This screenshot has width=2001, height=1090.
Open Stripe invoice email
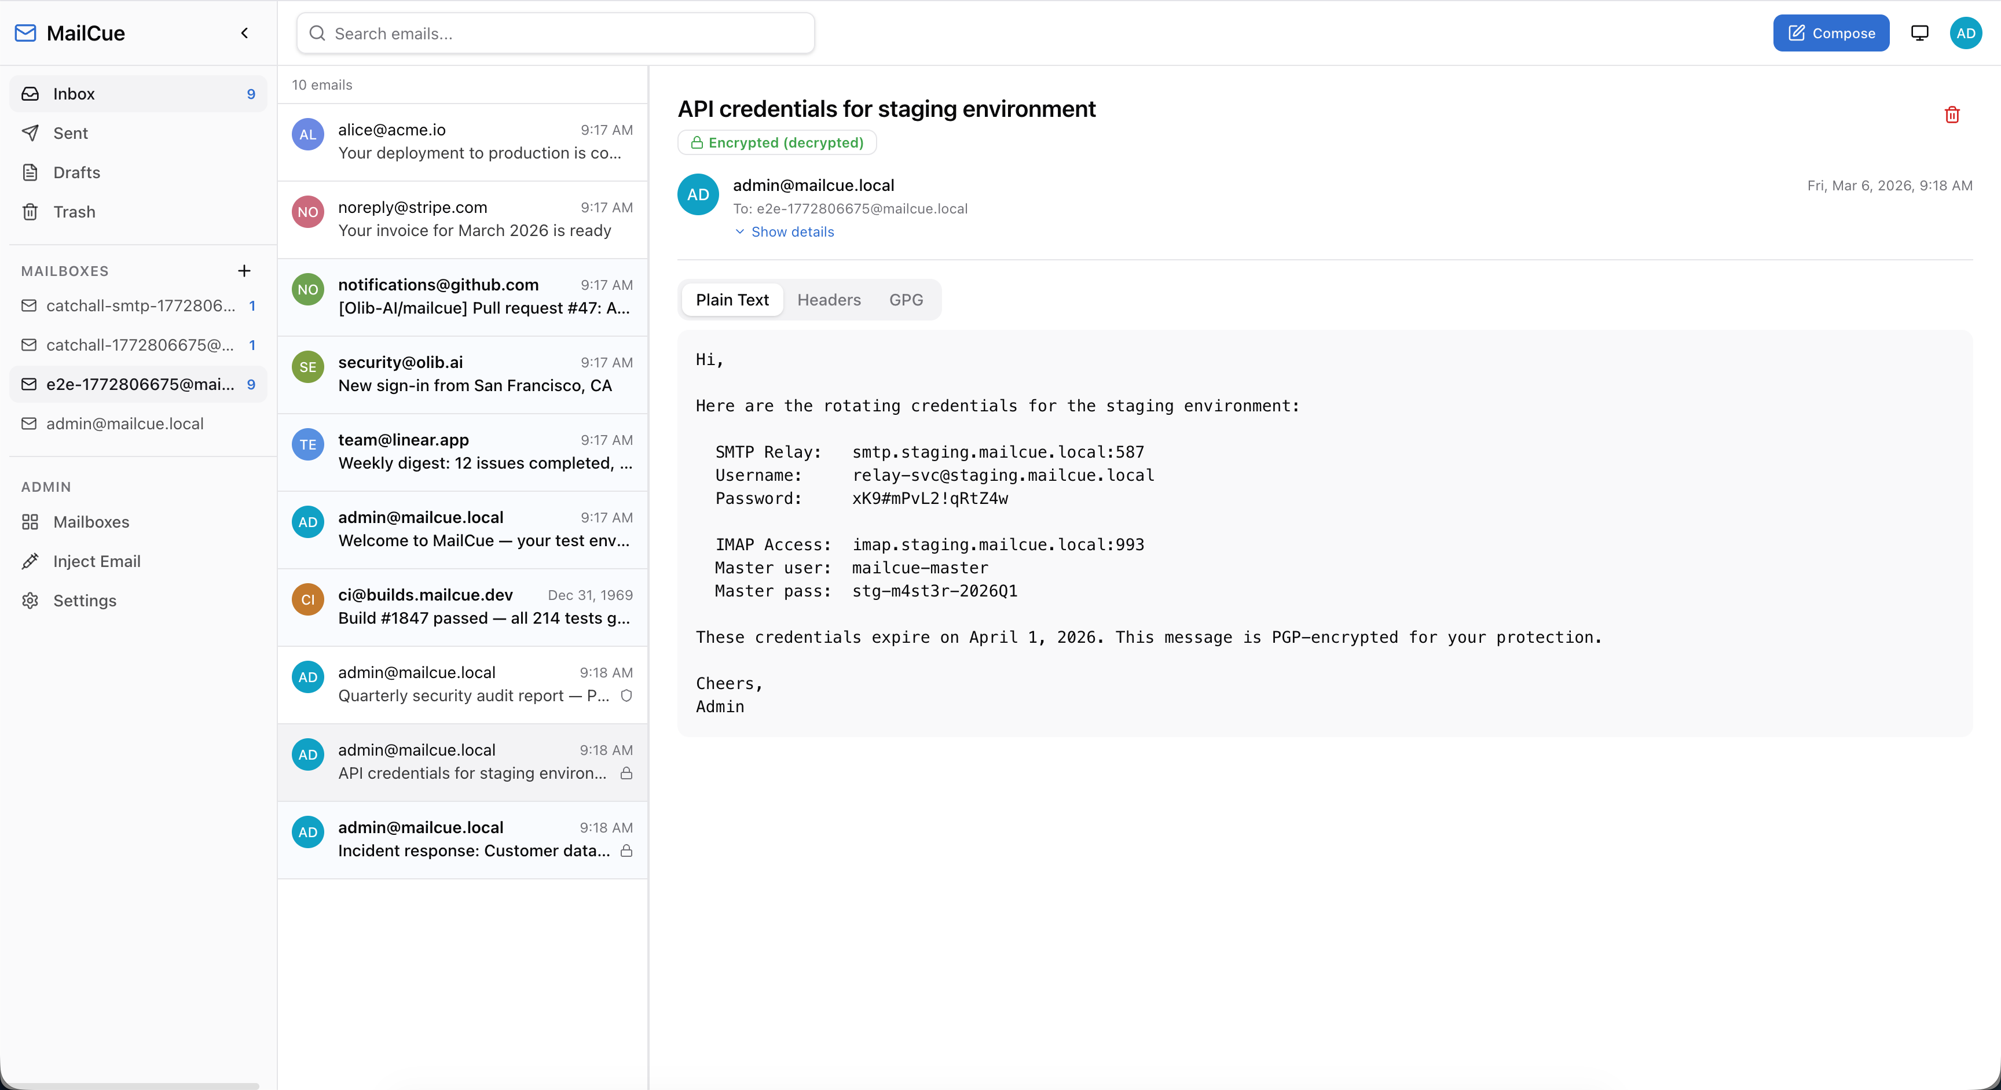463,220
